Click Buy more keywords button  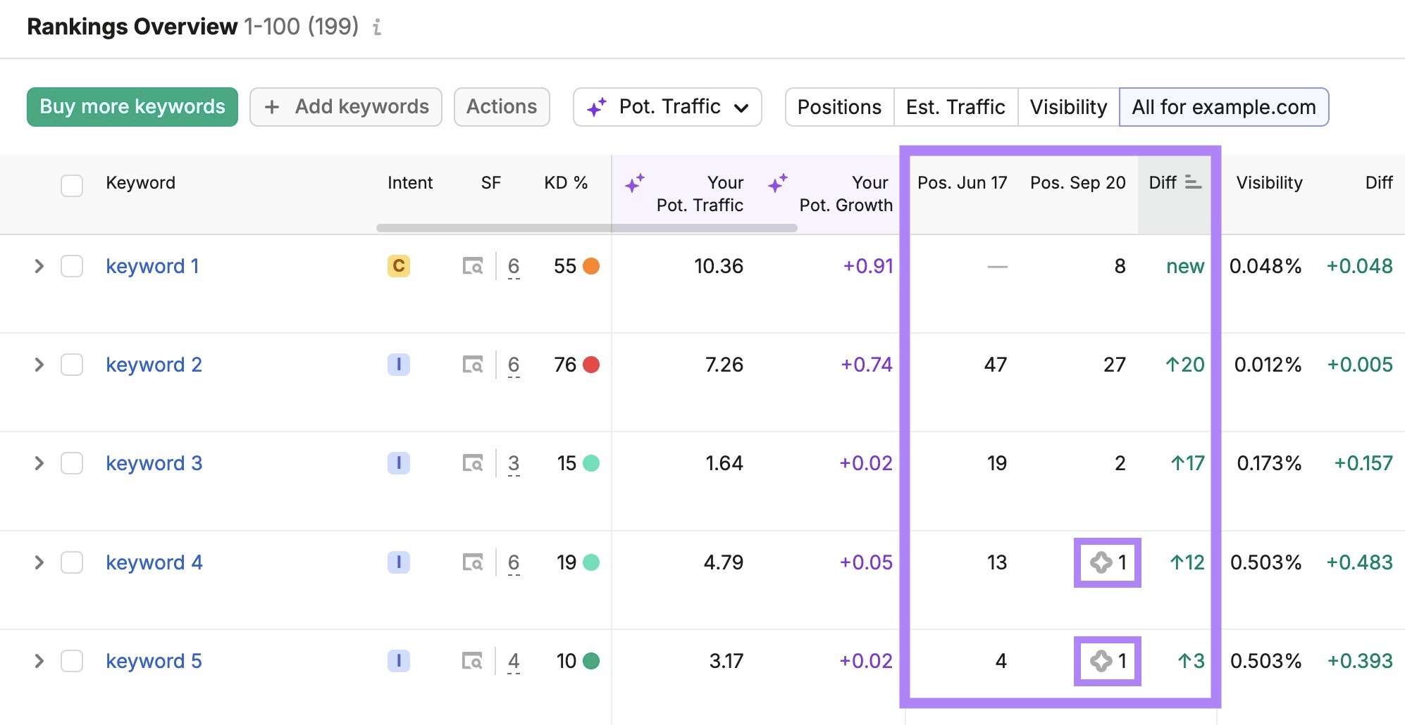tap(132, 107)
